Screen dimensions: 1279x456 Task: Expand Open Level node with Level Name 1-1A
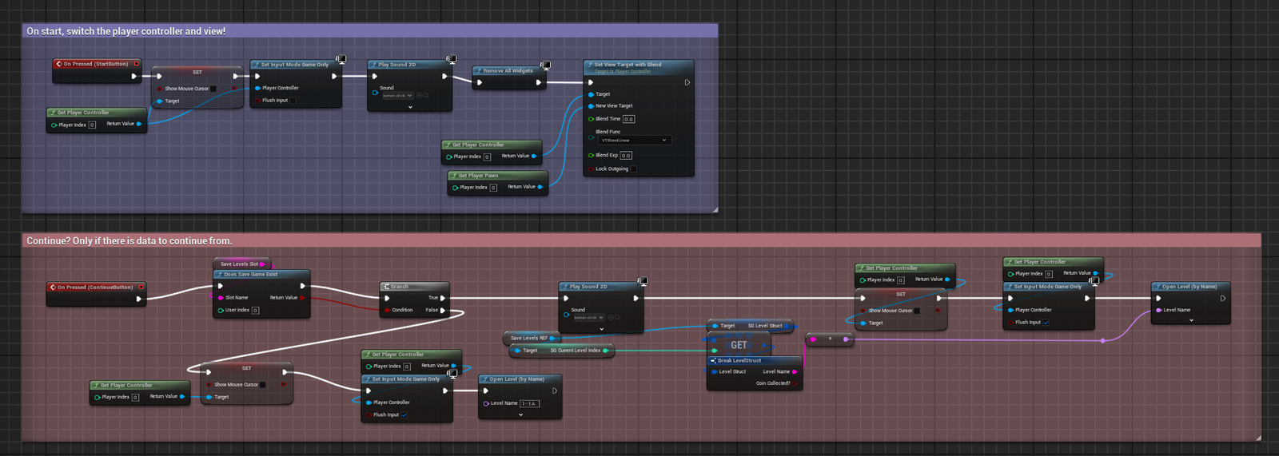(x=520, y=414)
